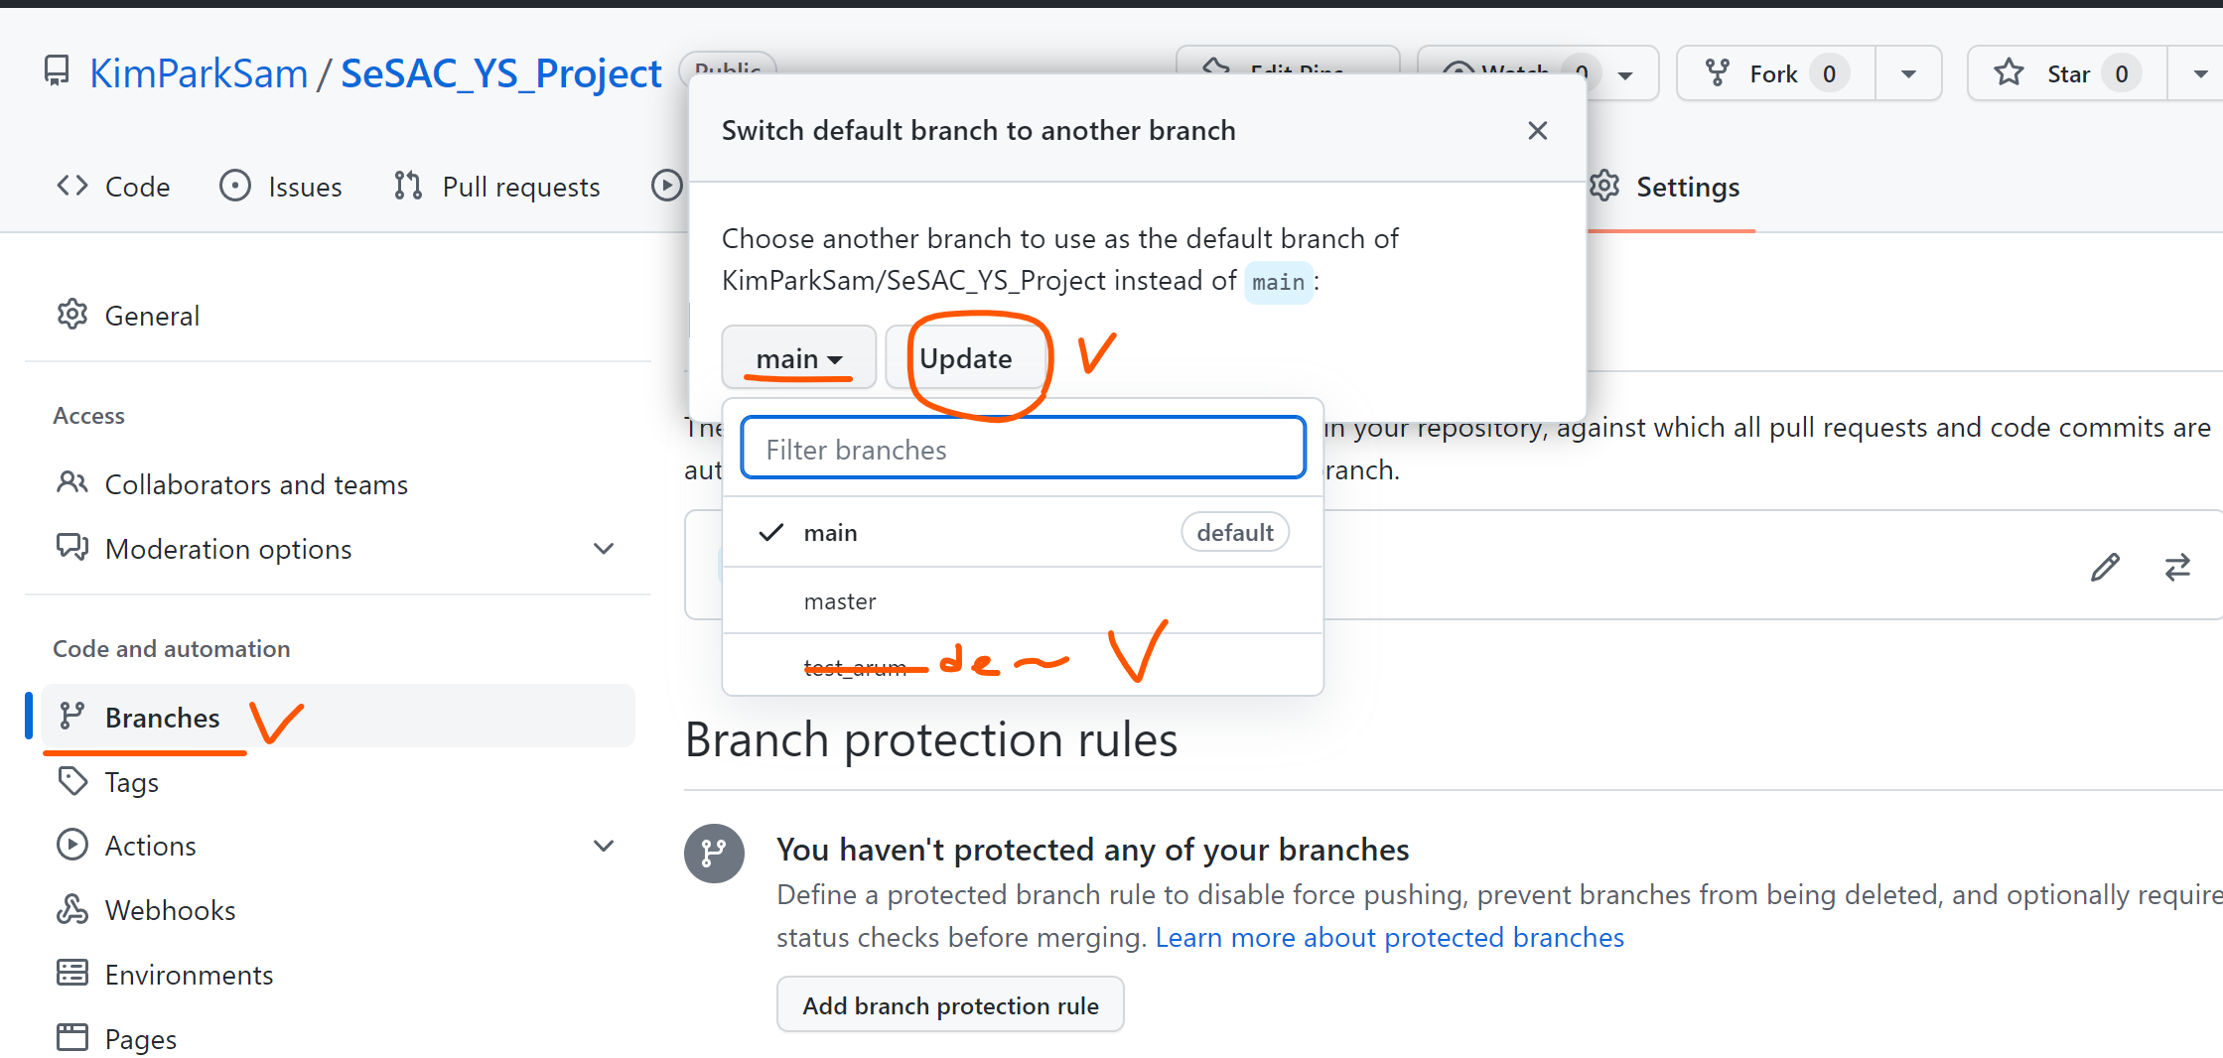Click the Actions play icon in sidebar
The height and width of the screenshot is (1058, 2223).
[71, 845]
